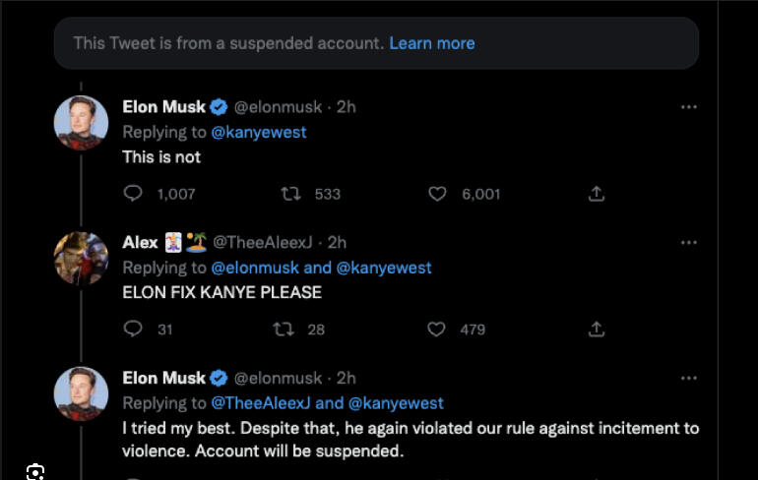Viewport: 758px width, 480px height.
Task: Open the suspension announcement tweet text
Action: 410,440
